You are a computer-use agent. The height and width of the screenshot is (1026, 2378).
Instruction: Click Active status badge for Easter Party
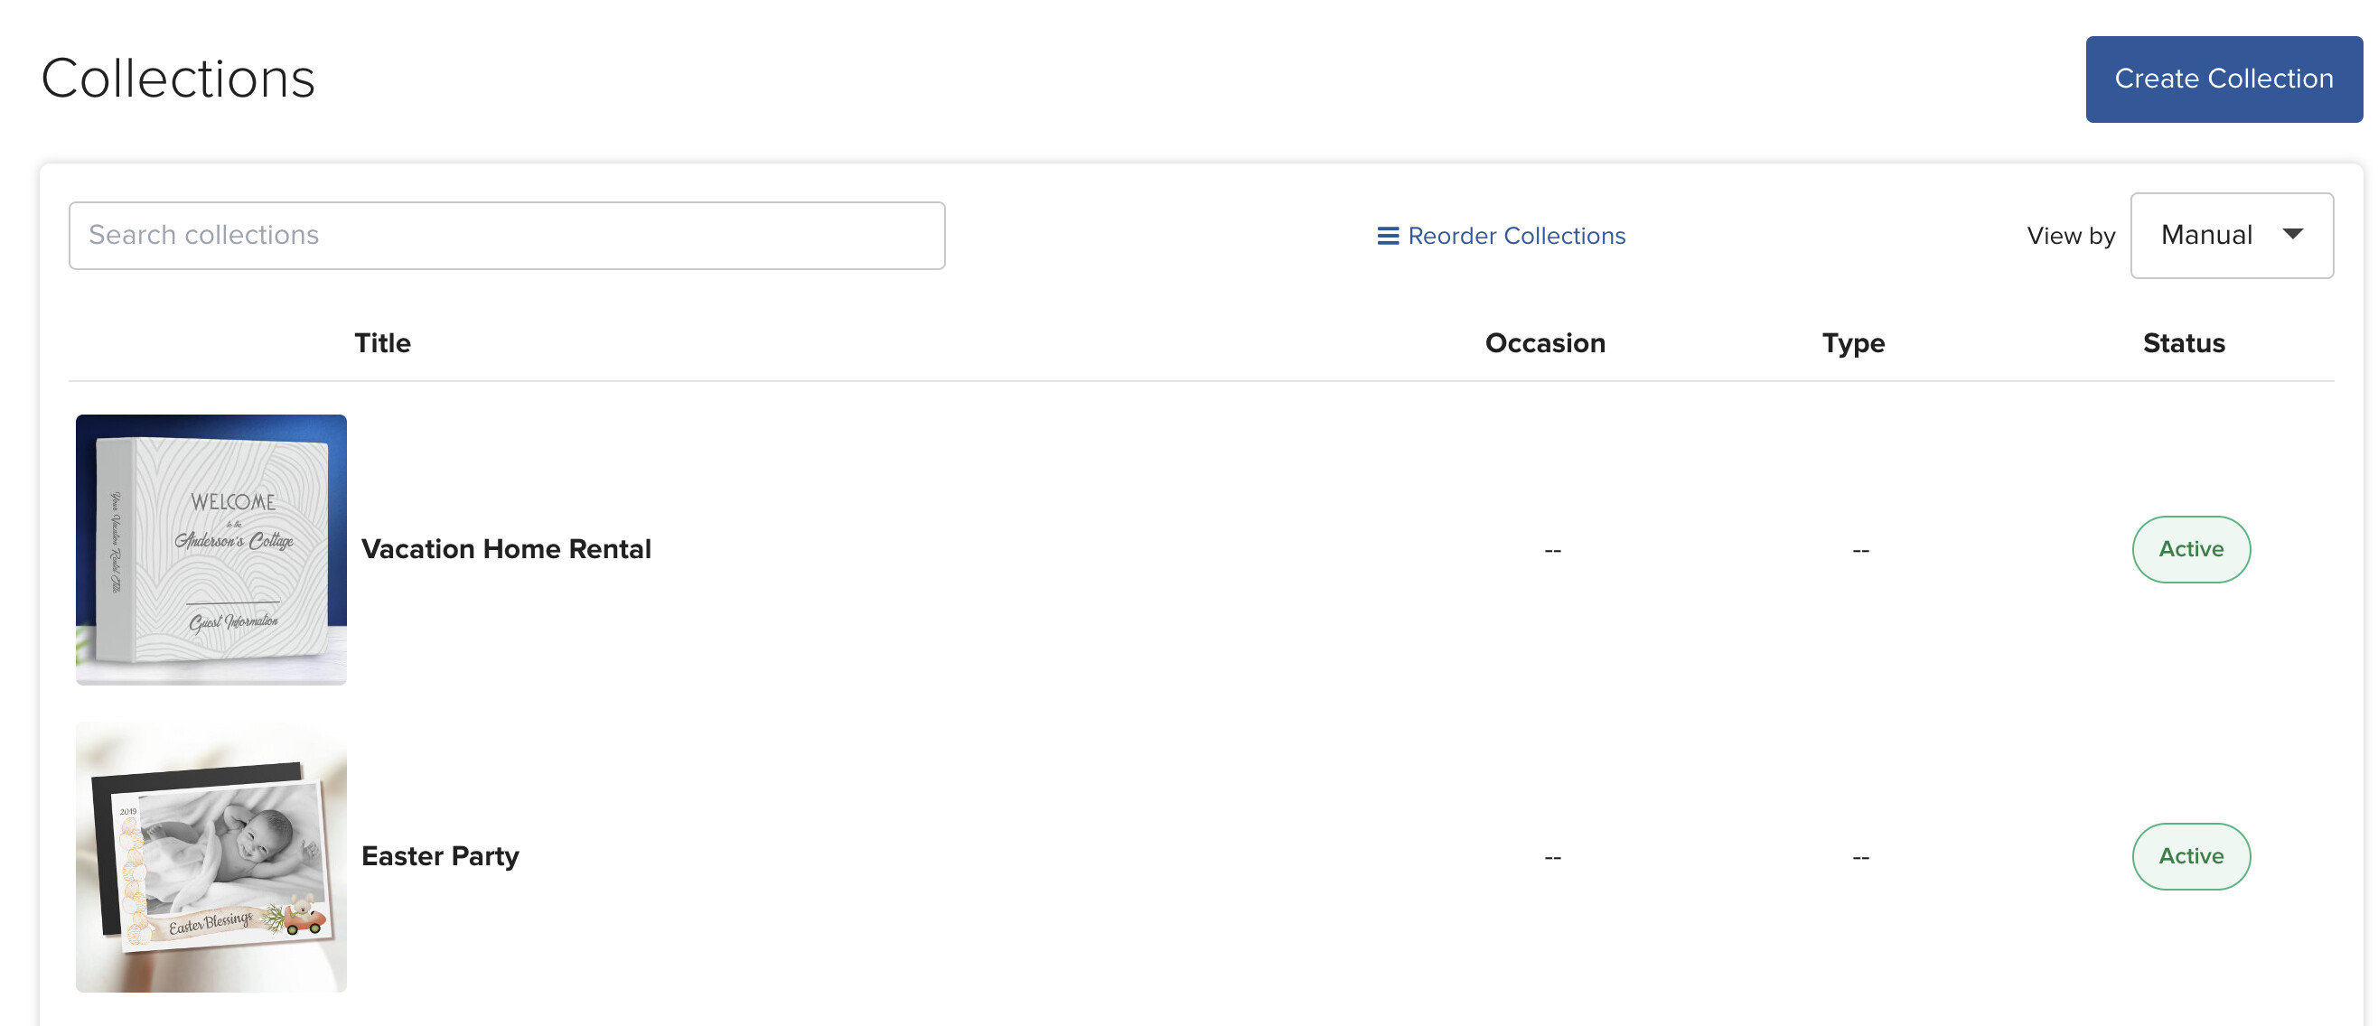coord(2191,857)
